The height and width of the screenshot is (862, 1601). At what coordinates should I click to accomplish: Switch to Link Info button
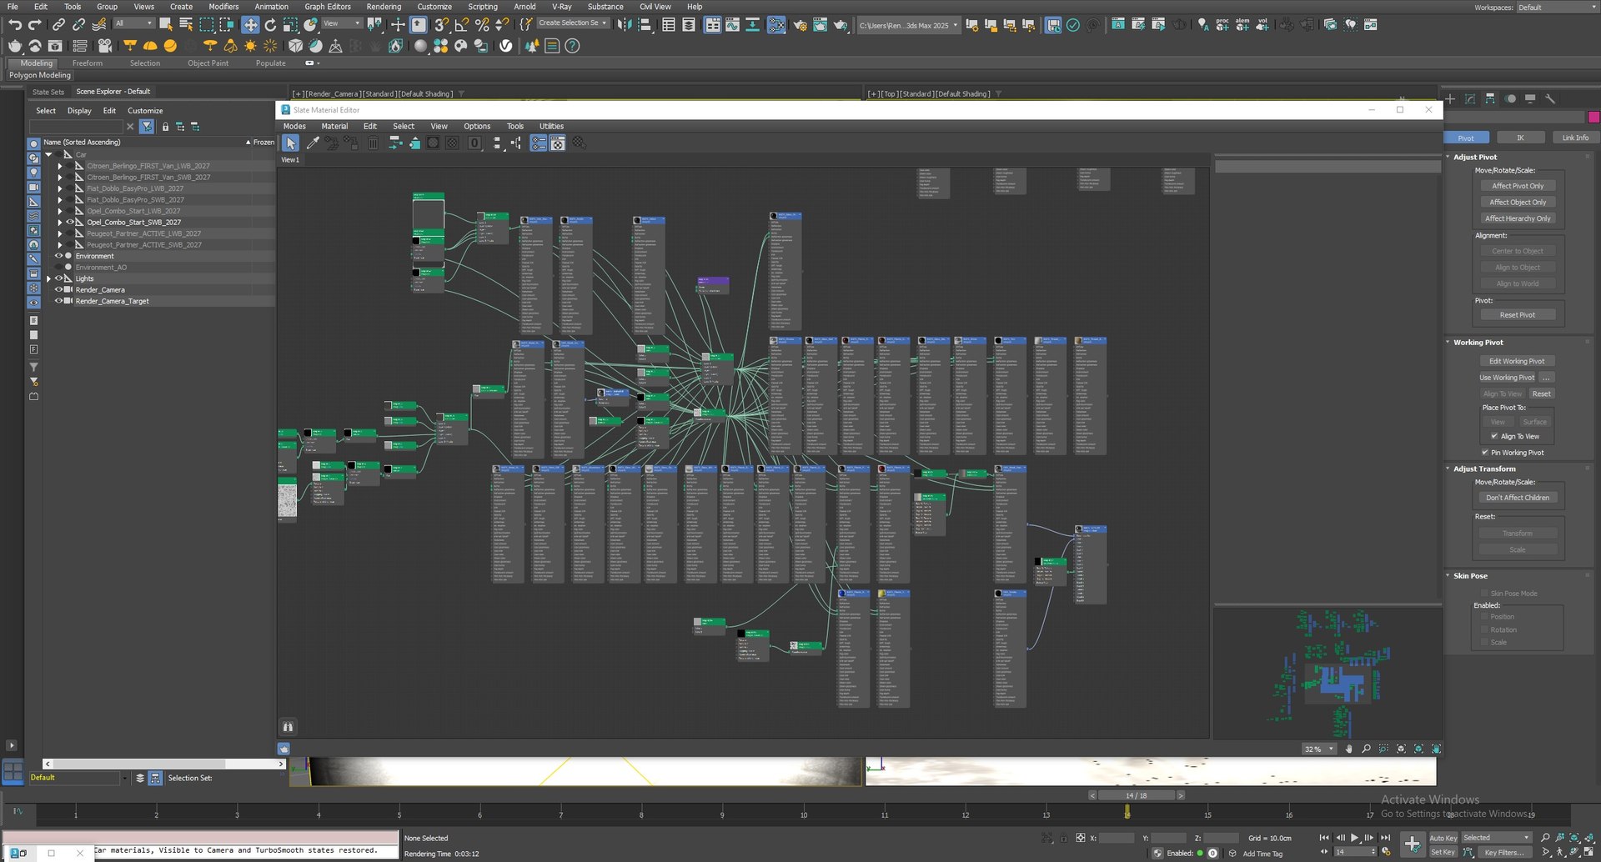point(1575,138)
